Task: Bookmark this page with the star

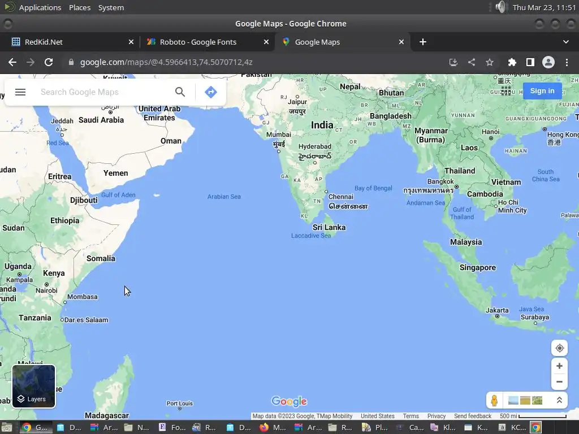Action: click(490, 62)
